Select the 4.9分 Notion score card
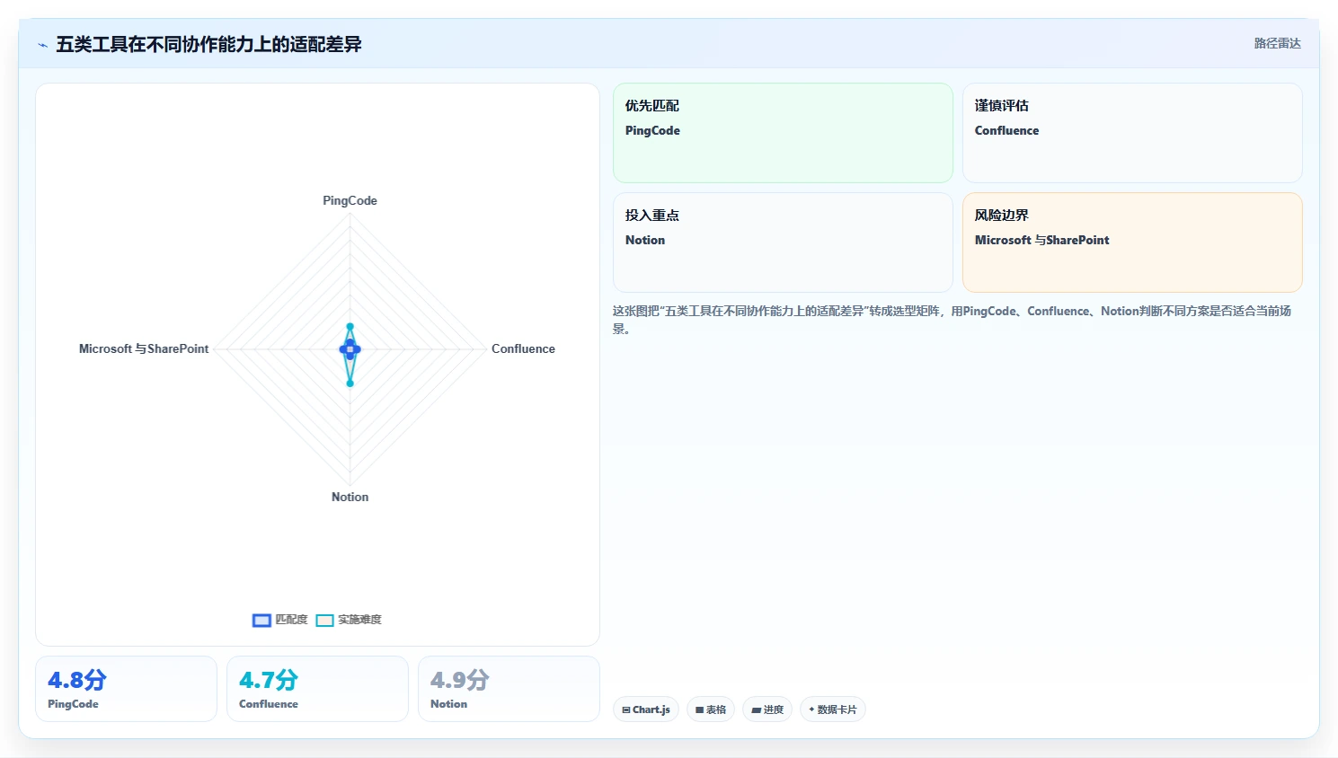 click(x=509, y=689)
